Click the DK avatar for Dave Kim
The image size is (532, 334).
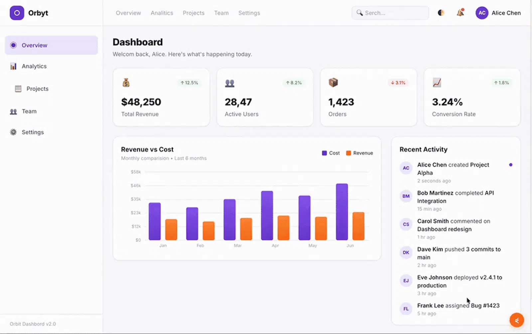tap(406, 253)
